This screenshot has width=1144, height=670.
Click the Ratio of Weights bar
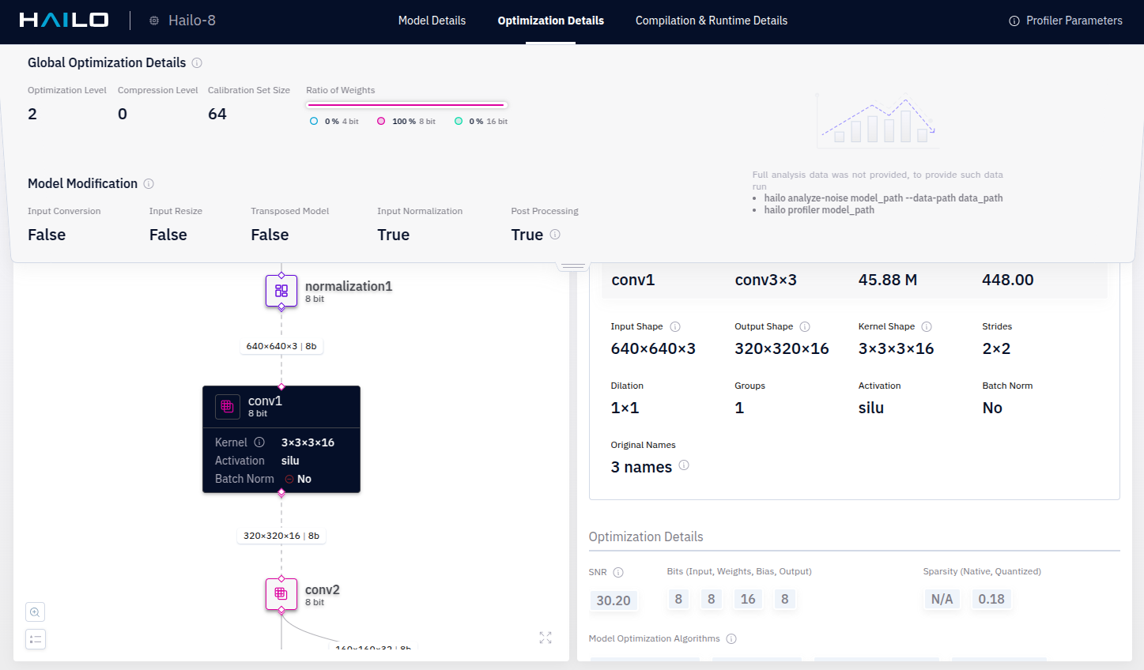[x=406, y=104]
